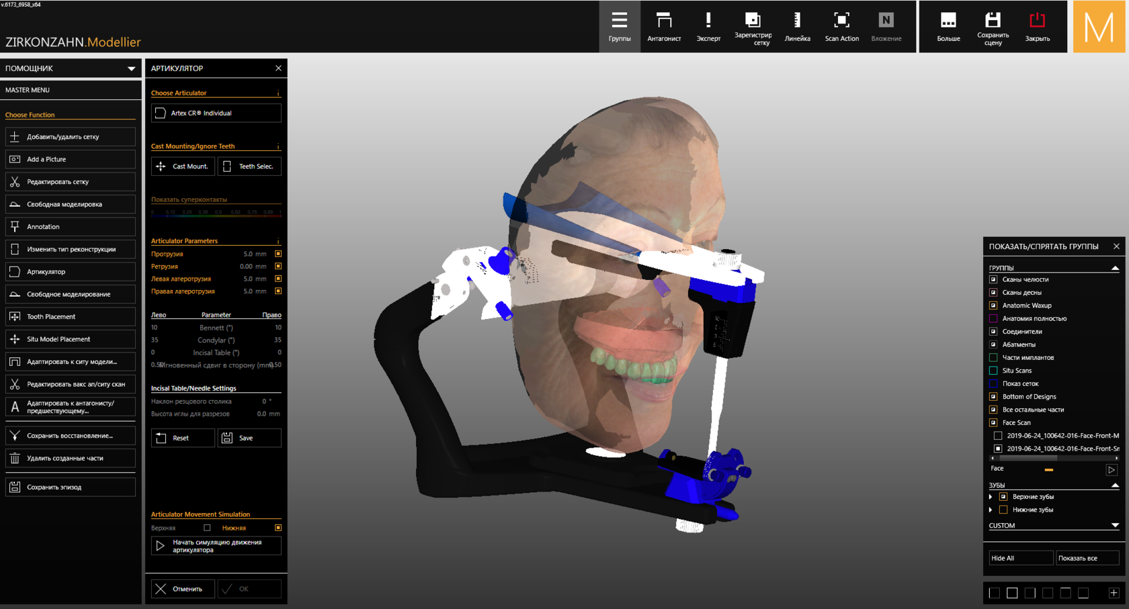
Task: Click the Закрыть power icon
Action: tap(1037, 27)
